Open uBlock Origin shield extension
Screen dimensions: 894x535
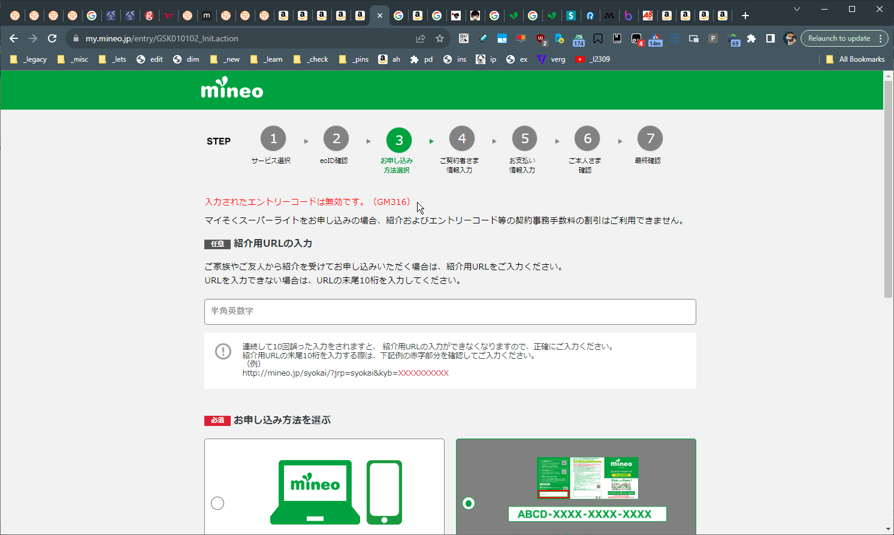(x=541, y=39)
